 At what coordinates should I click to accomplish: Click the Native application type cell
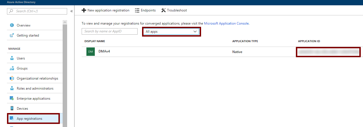(237, 52)
